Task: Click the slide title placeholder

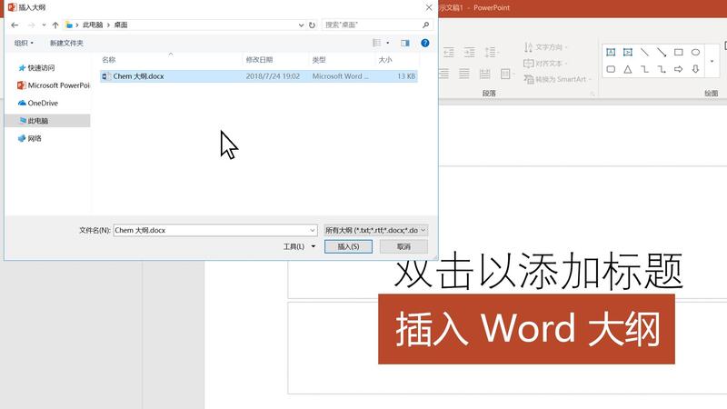Action: coord(538,271)
